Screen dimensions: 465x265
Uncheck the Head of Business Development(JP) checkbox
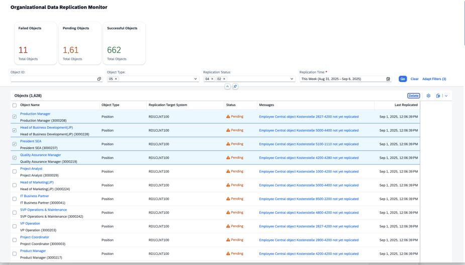click(x=15, y=130)
